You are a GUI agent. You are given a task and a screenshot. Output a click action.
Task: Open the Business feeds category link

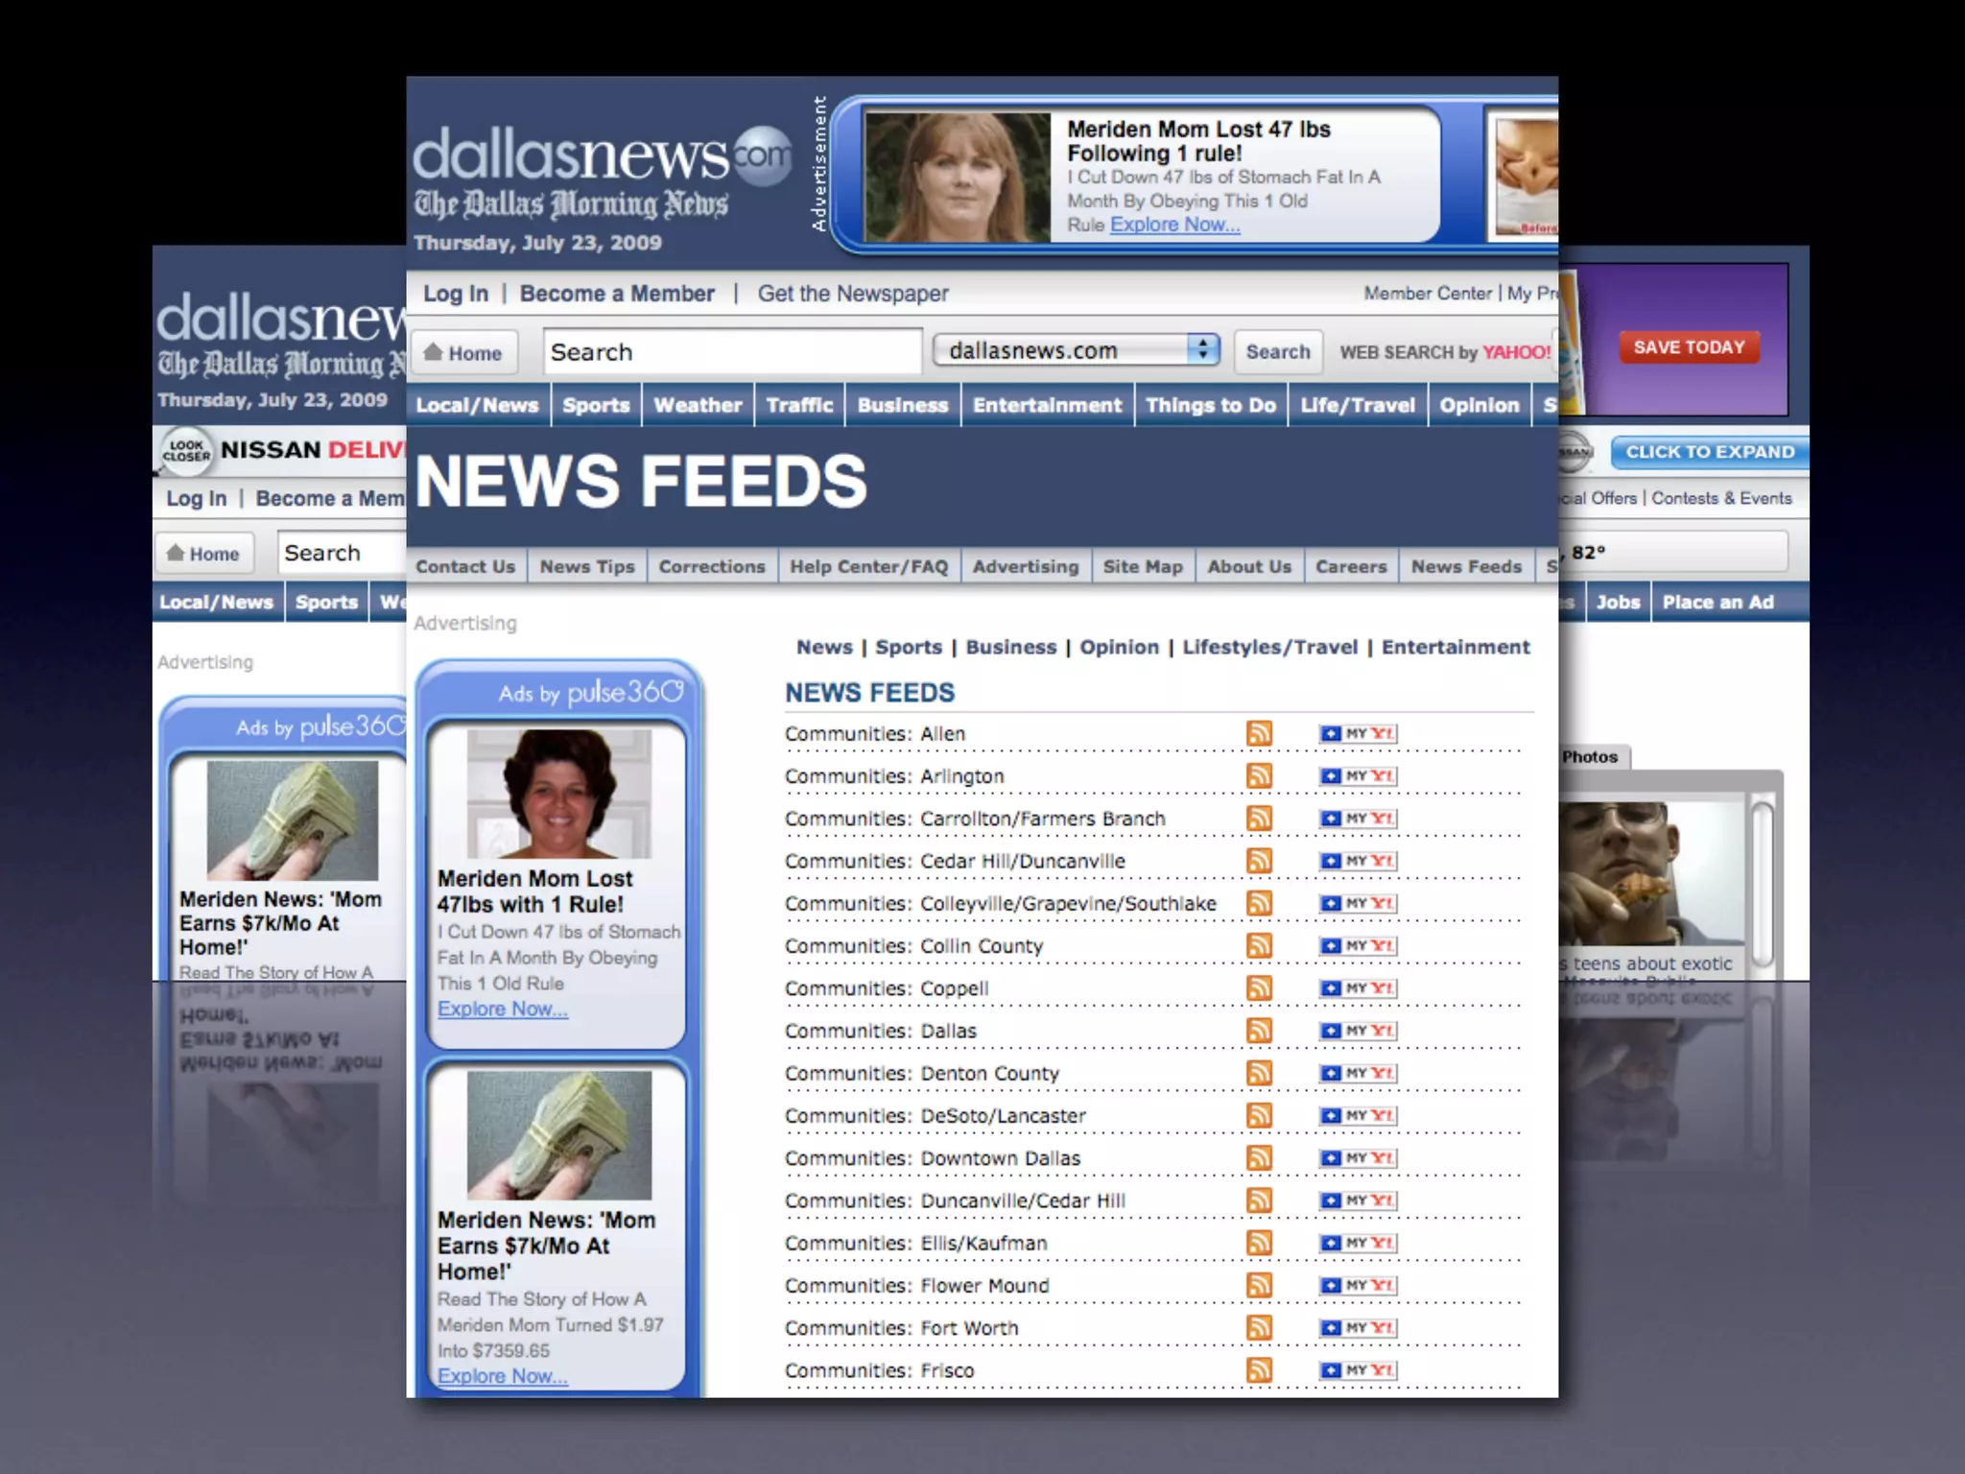1010,648
